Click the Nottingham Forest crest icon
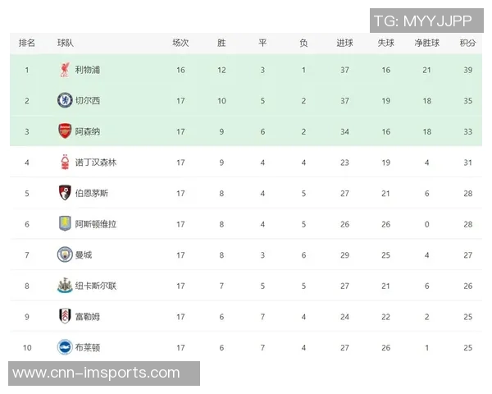 [x=65, y=162]
